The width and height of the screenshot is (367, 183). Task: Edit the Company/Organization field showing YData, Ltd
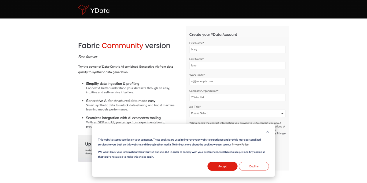coord(237,97)
